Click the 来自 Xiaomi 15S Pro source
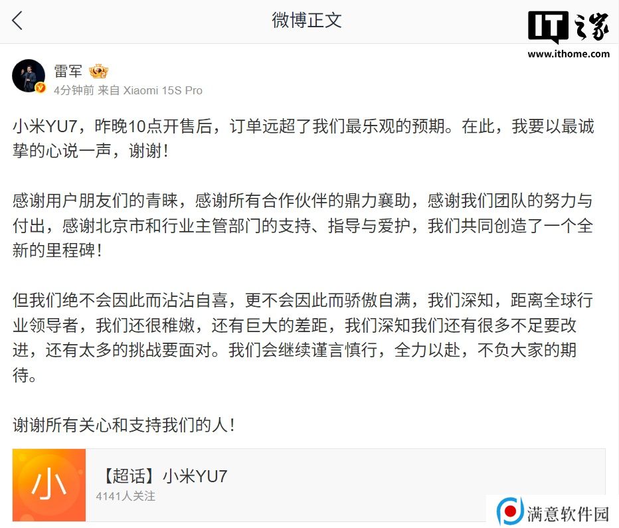Screen dimensions: 619x528 (150, 90)
